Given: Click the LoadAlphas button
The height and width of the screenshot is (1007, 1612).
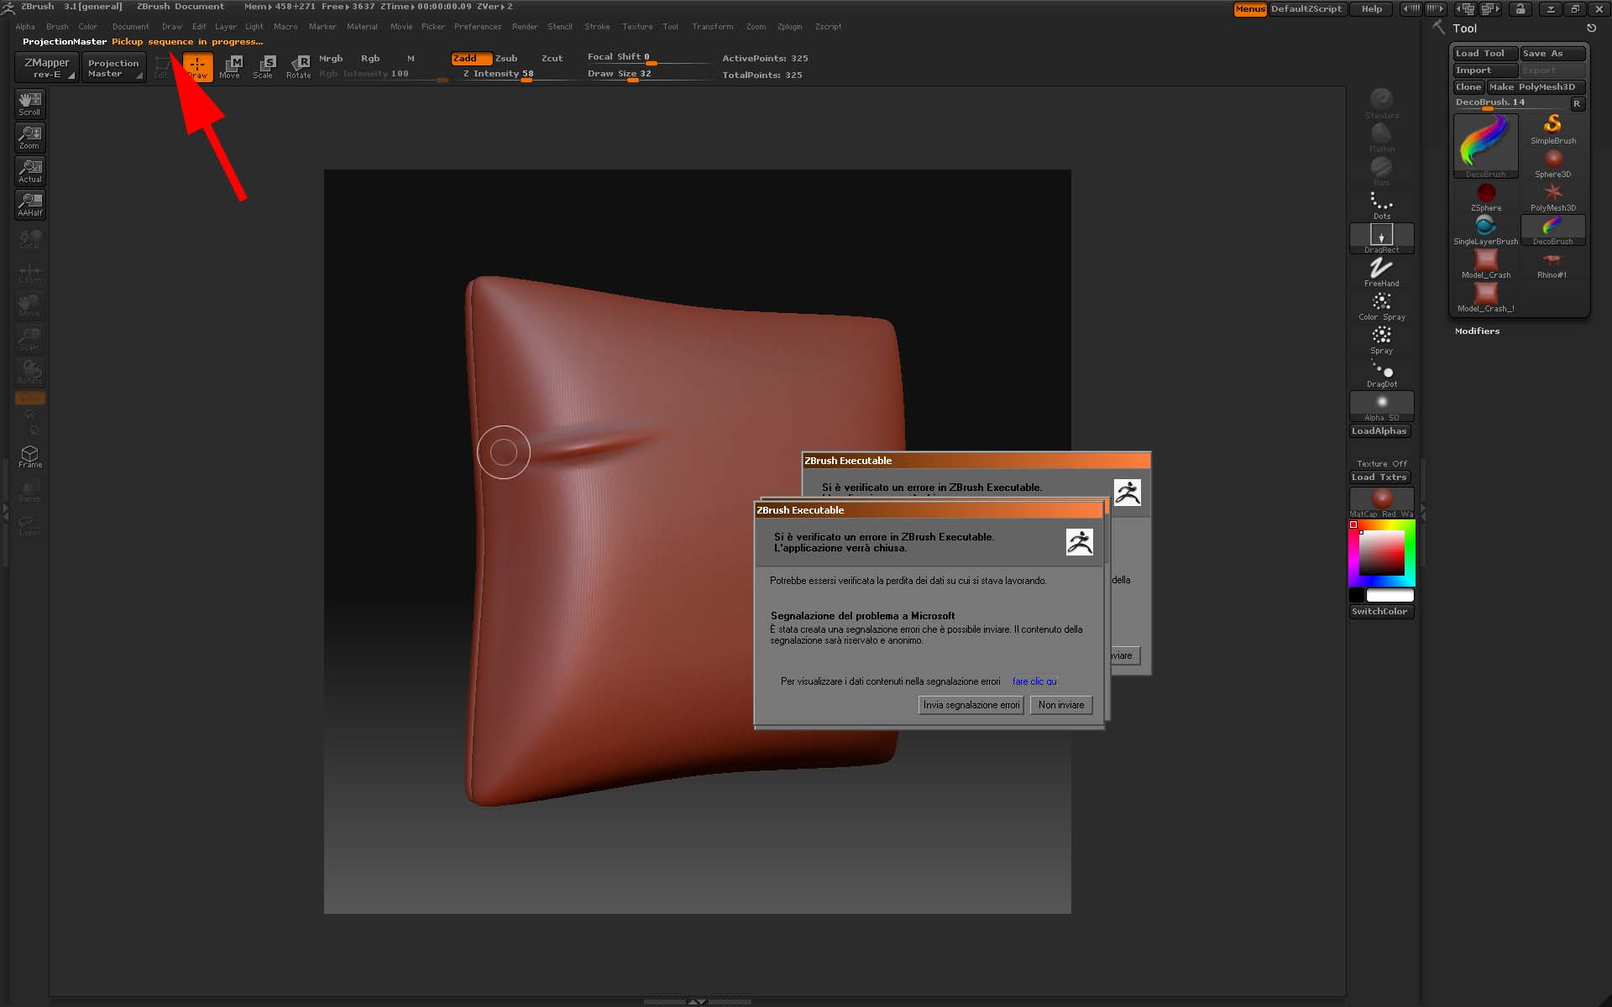Looking at the screenshot, I should pos(1379,430).
